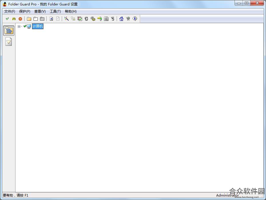Click the list document toolbar icon
This screenshot has height=200, width=266.
106,19
